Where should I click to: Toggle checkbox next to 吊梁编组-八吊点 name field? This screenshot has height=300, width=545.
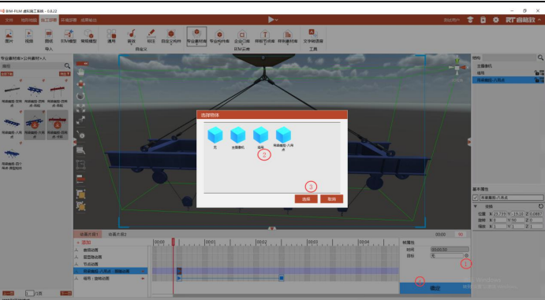pos(476,198)
